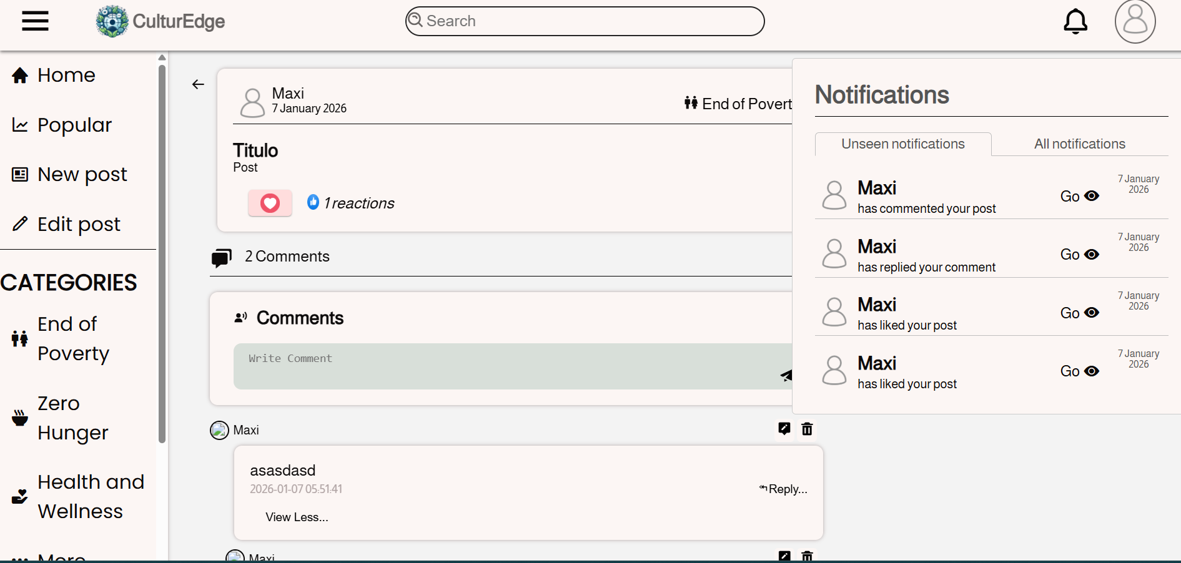This screenshot has height=563, width=1181.
Task: Open the hamburger menu
Action: click(35, 21)
